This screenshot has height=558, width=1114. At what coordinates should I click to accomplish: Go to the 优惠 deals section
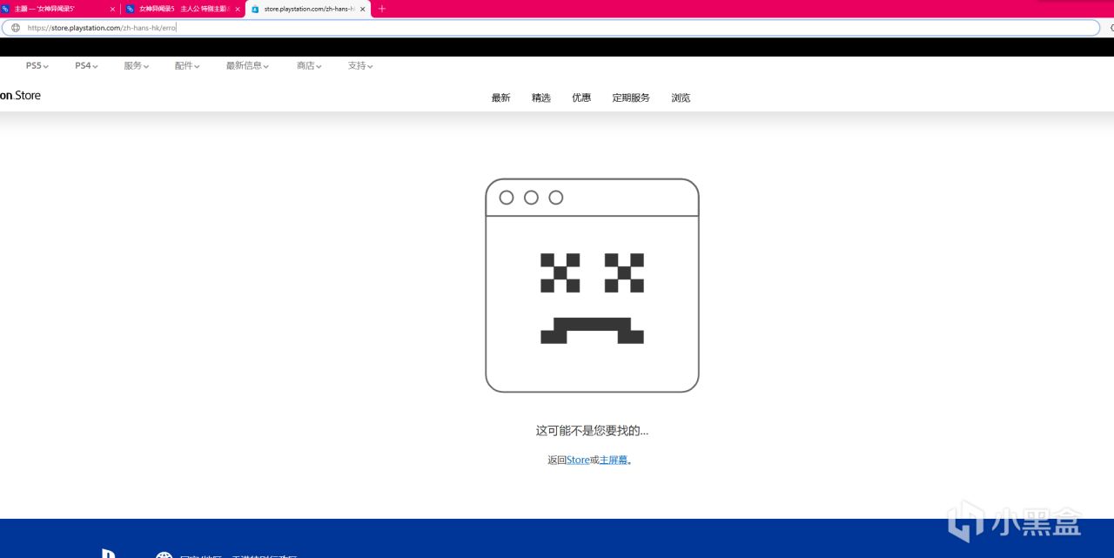581,97
